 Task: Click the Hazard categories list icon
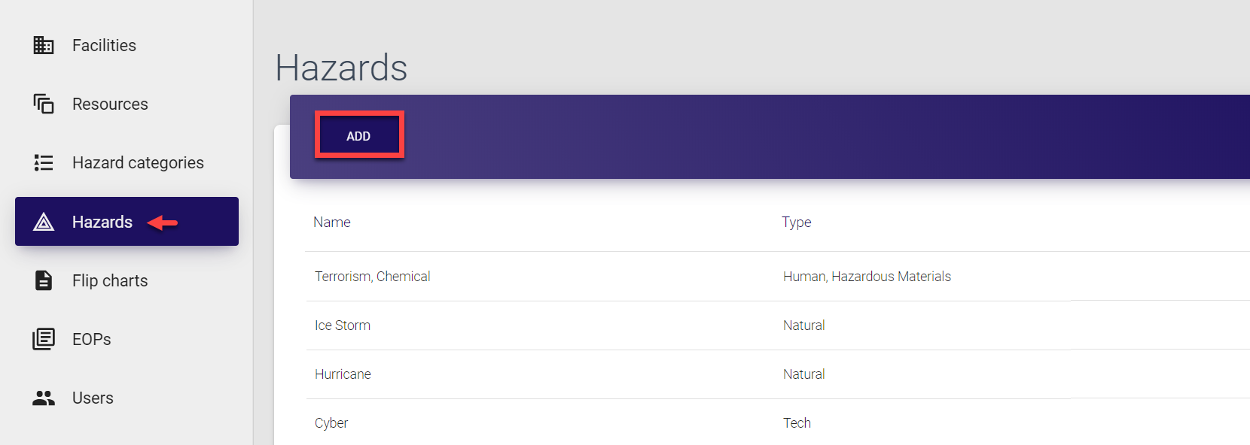tap(44, 162)
